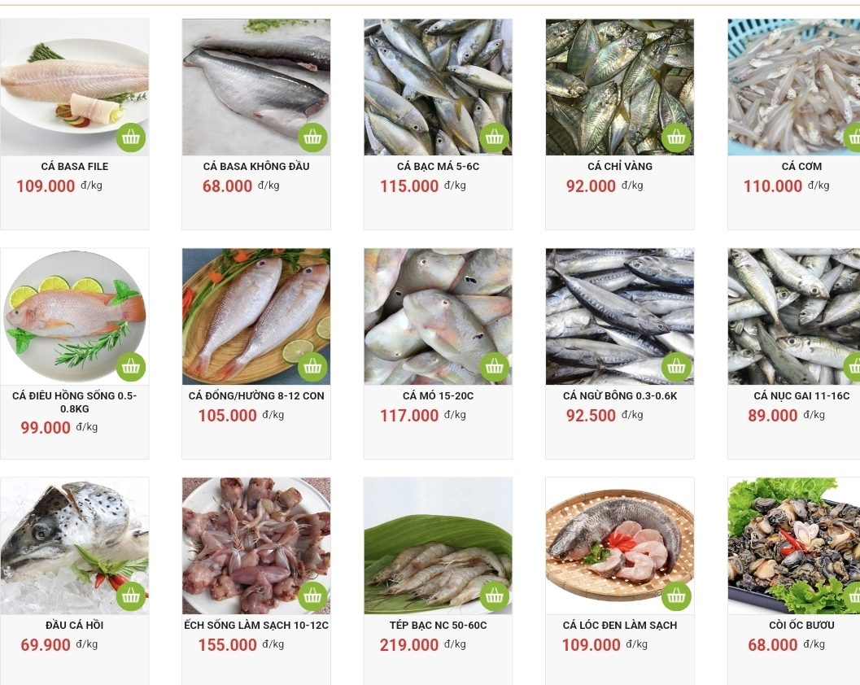Click cart icon on Cá Bạc Má
The image size is (860, 685).
click(494, 137)
